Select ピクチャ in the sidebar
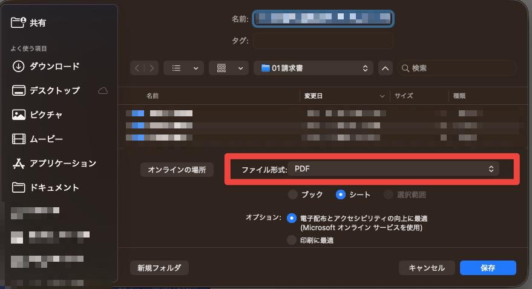This screenshot has width=532, height=289. point(38,115)
